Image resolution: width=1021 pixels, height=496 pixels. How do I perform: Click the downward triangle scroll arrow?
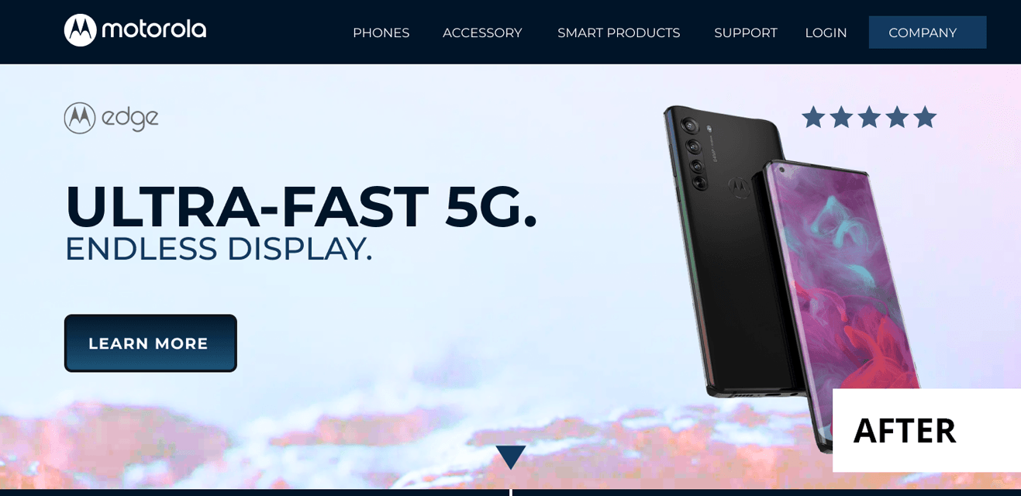click(511, 457)
